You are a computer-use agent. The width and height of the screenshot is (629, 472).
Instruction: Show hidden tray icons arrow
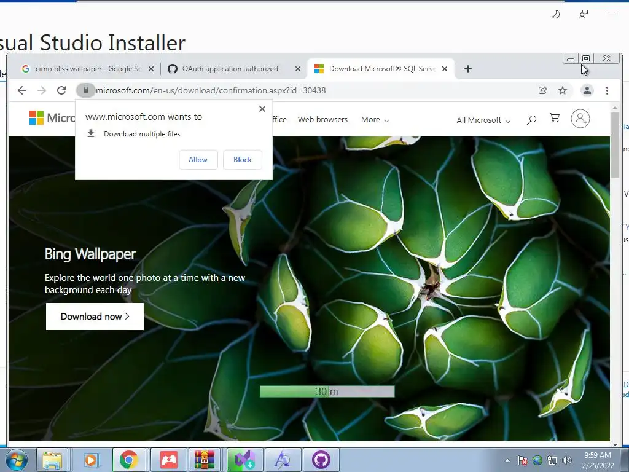tap(507, 460)
